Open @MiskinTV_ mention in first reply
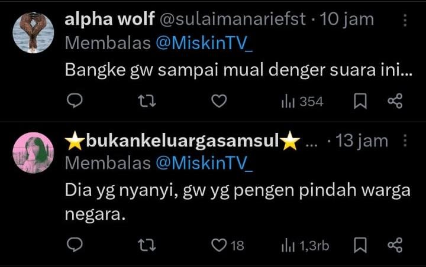 tap(204, 43)
